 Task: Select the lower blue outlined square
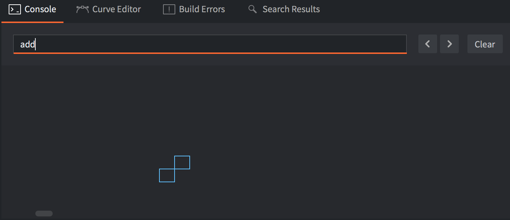coord(167,175)
